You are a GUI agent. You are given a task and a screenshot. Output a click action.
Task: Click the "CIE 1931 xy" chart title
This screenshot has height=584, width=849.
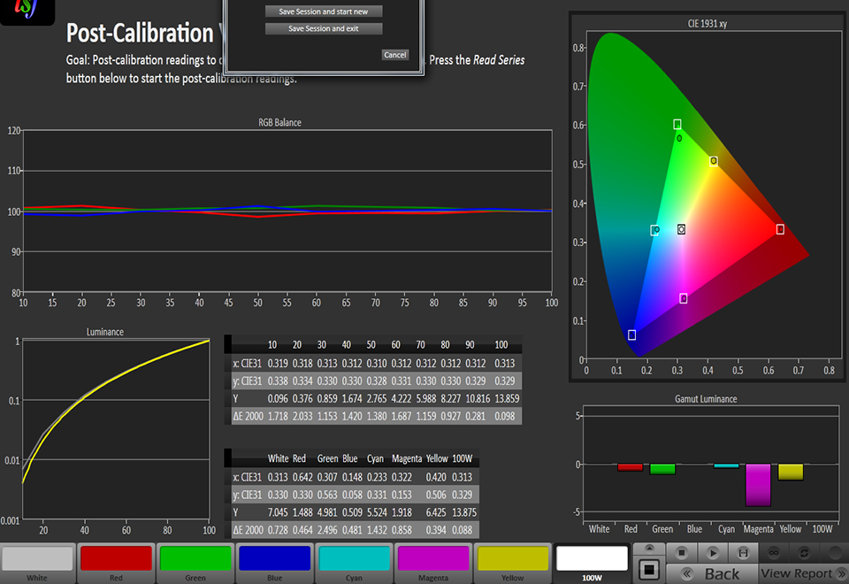[707, 23]
